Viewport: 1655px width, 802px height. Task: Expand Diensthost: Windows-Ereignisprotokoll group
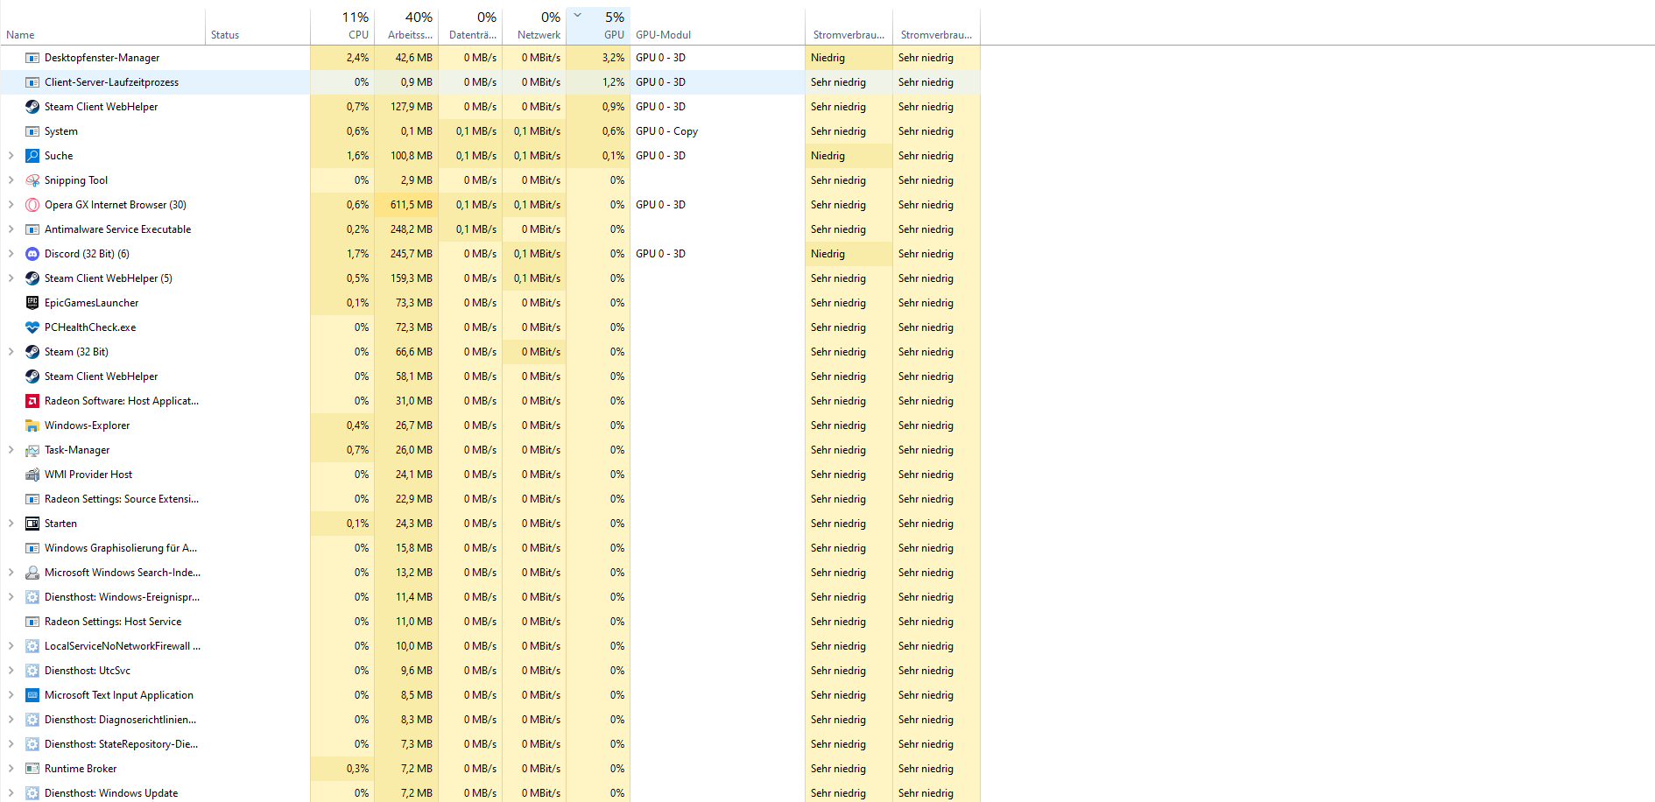click(x=11, y=597)
